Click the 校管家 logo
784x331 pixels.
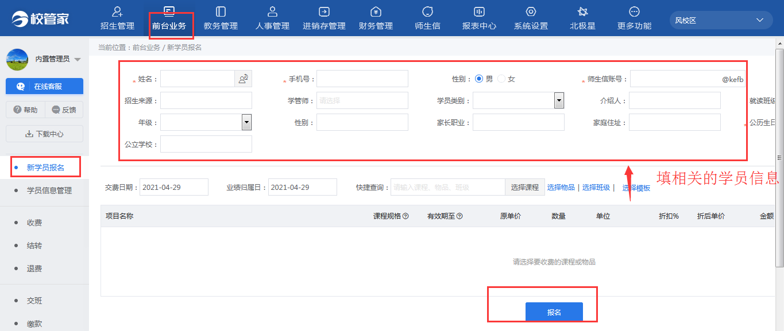pyautogui.click(x=40, y=19)
